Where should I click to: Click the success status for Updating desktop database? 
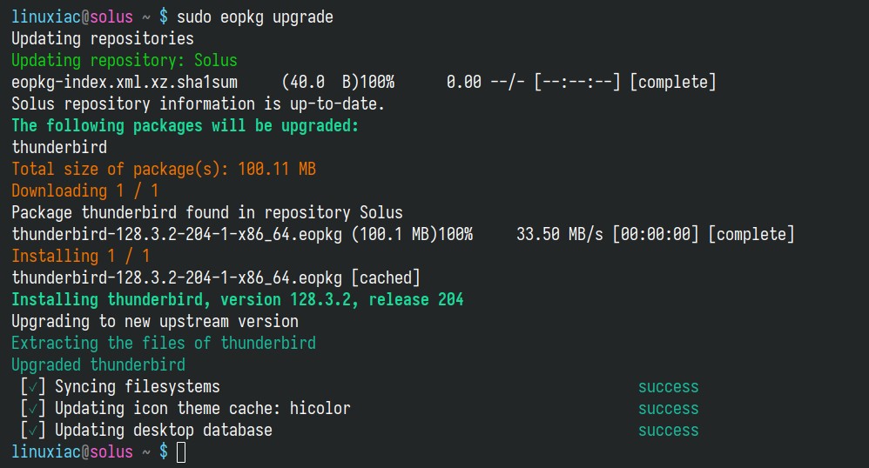tap(669, 430)
